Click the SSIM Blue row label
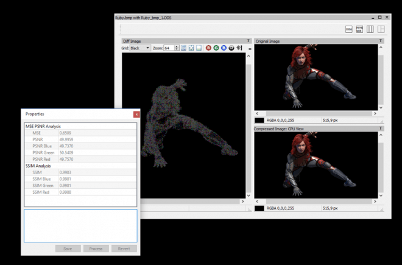 41,179
